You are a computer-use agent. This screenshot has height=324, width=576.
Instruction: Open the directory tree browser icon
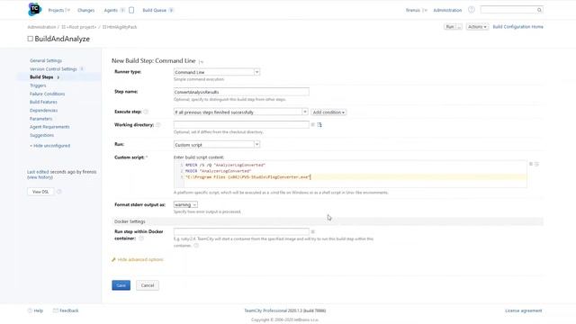pyautogui.click(x=319, y=125)
